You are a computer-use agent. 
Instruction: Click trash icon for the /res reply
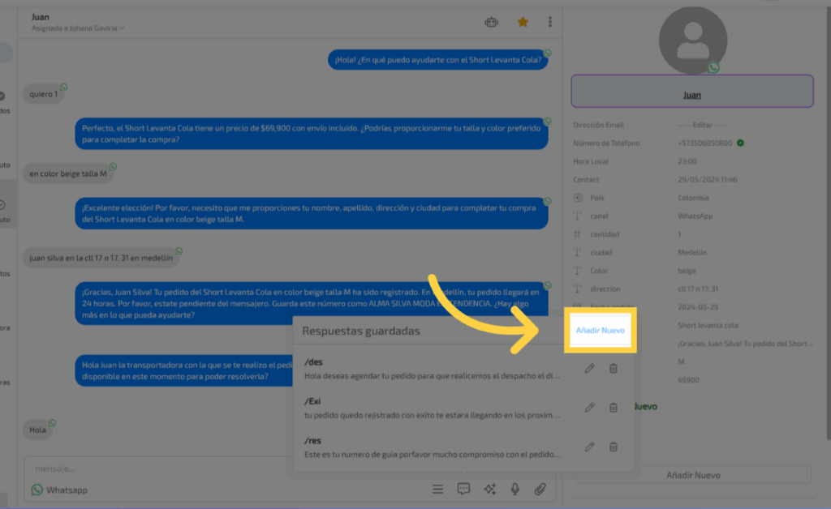[614, 446]
